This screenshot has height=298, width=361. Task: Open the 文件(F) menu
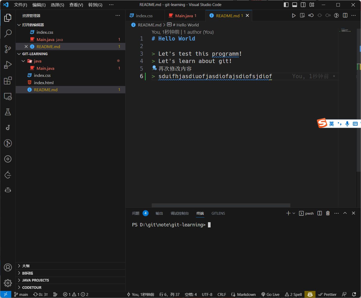coord(20,5)
